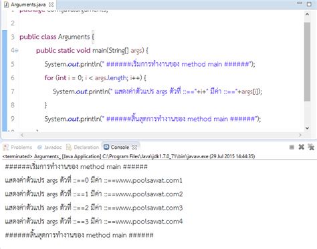Close the Arguments.java editor tab
Screen dimensions: 317x249
coord(51,5)
